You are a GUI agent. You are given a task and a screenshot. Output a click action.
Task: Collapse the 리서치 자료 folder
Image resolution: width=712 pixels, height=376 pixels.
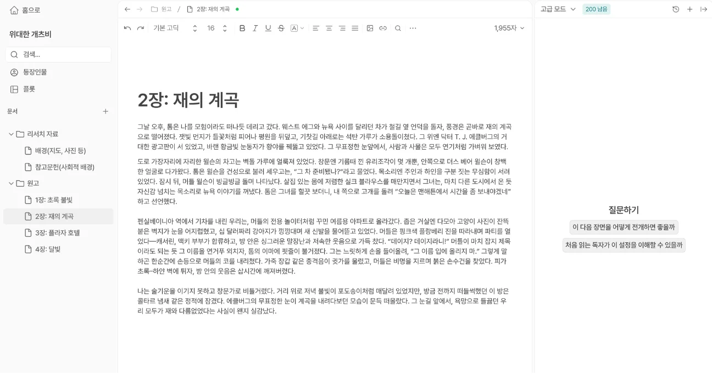(12, 134)
